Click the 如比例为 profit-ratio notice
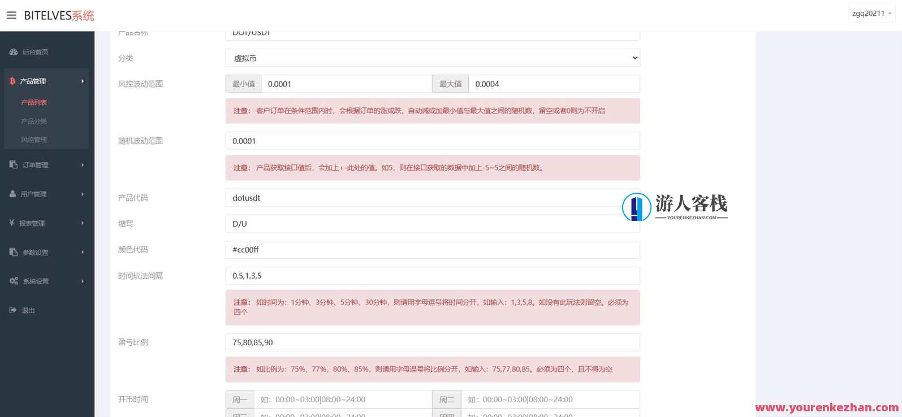 (433, 369)
